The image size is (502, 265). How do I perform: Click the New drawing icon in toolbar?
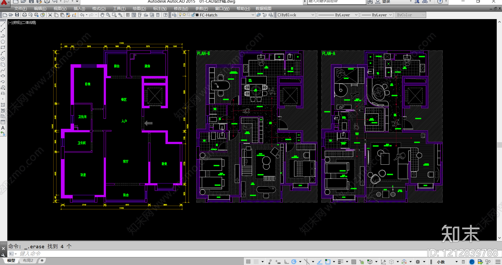[5, 15]
